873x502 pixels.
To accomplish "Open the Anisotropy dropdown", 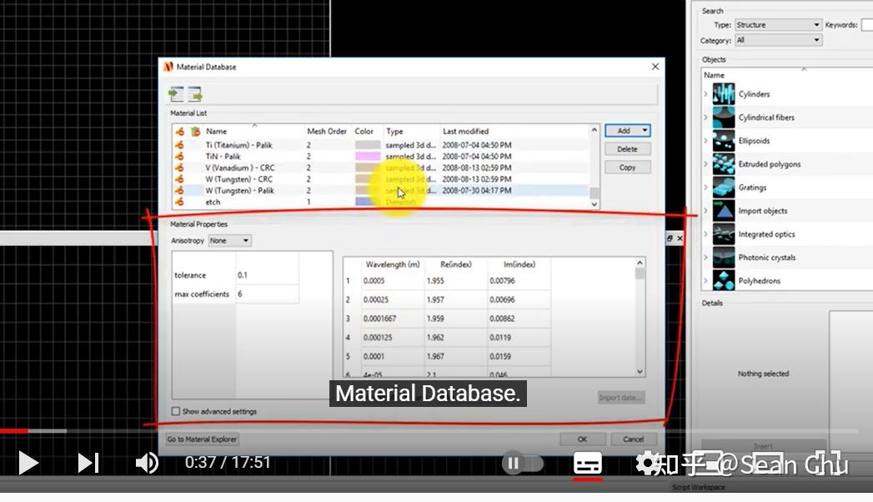I will tap(230, 240).
